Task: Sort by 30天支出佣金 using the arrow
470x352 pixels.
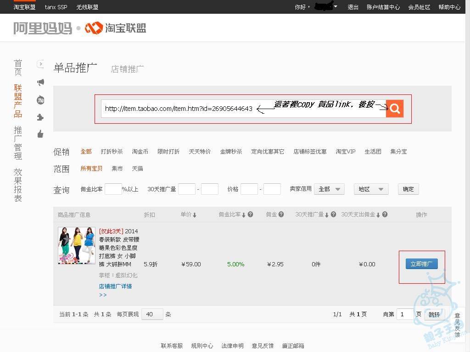Action: (378, 215)
